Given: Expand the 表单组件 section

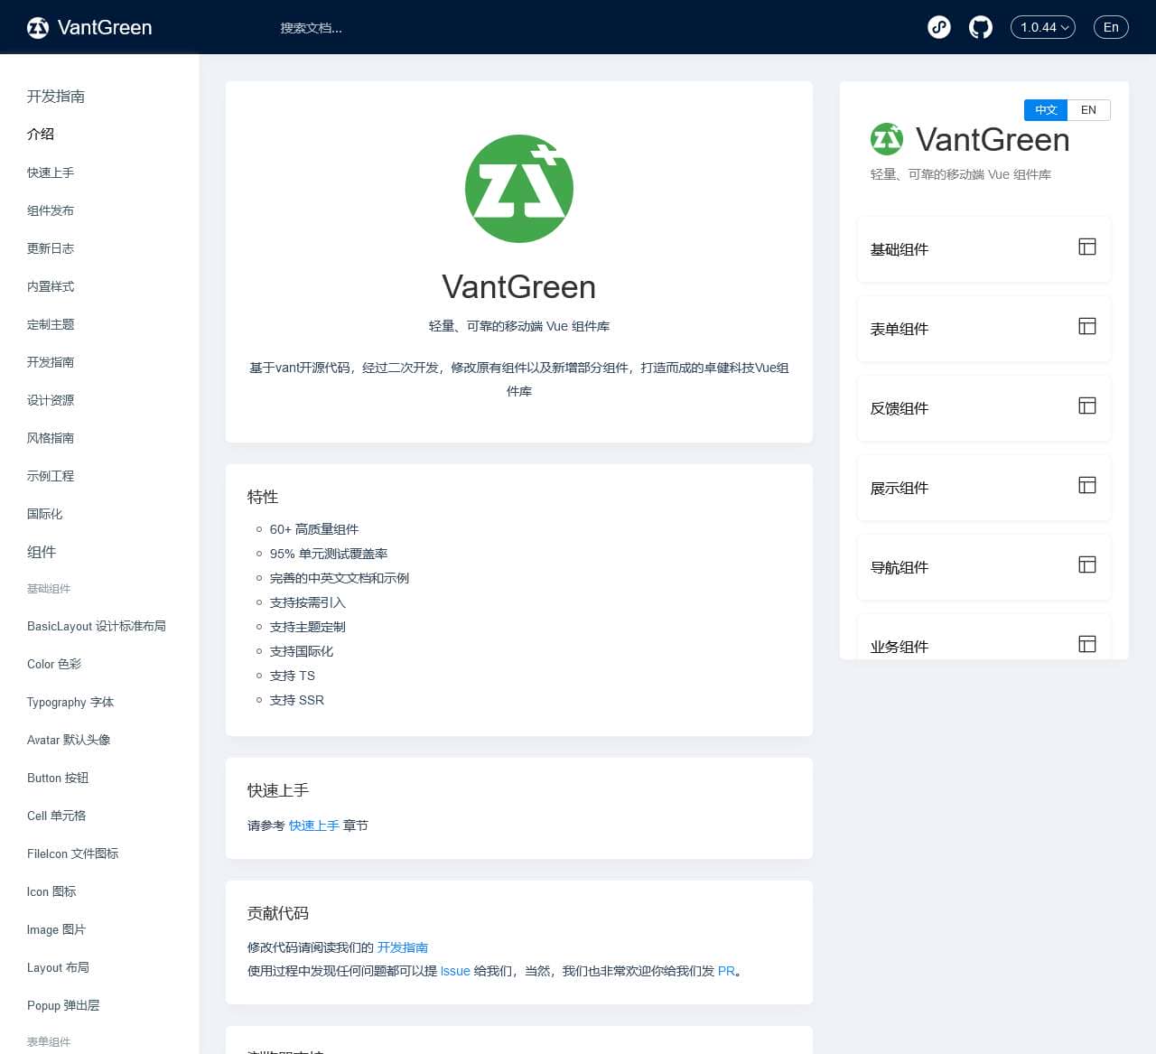Looking at the screenshot, I should coord(984,329).
